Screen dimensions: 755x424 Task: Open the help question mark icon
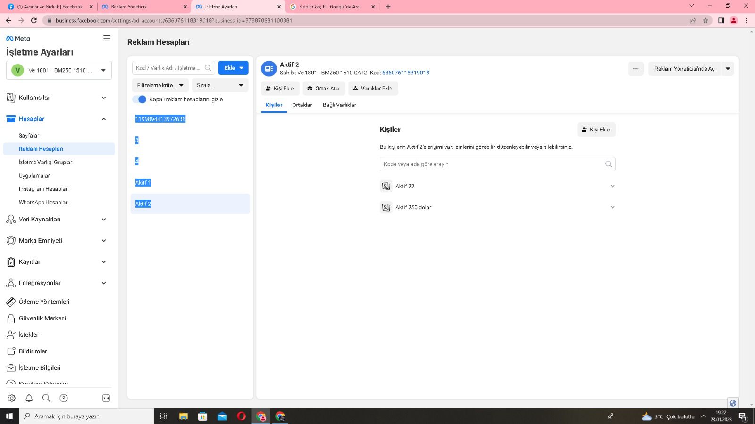pyautogui.click(x=64, y=398)
